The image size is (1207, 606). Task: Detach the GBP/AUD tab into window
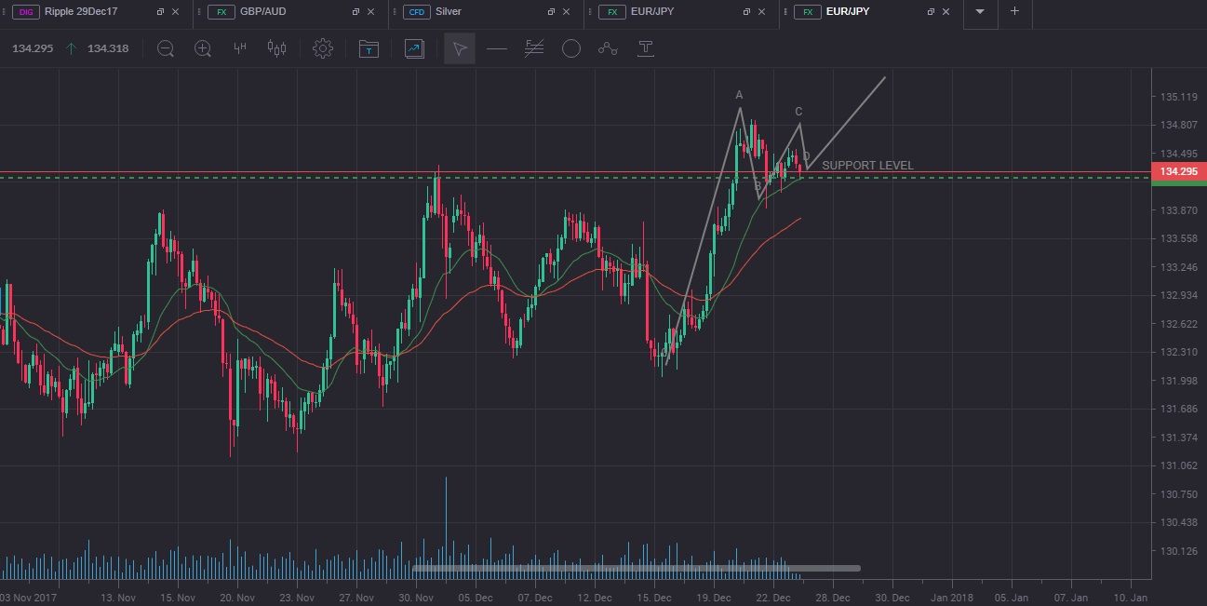[355, 12]
